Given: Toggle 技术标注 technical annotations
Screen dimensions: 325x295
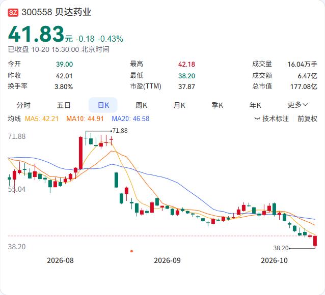Looking at the screenshot, I should click(272, 119).
